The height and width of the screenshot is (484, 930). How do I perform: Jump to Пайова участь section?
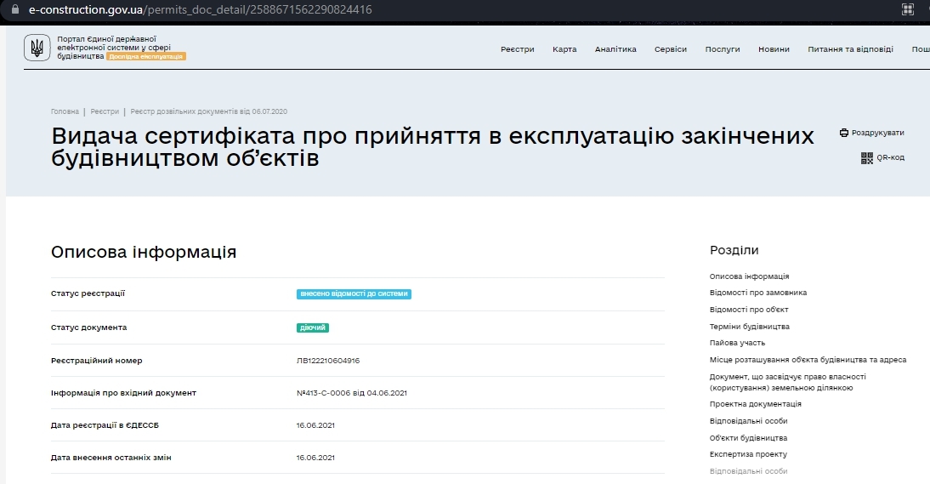(x=737, y=343)
